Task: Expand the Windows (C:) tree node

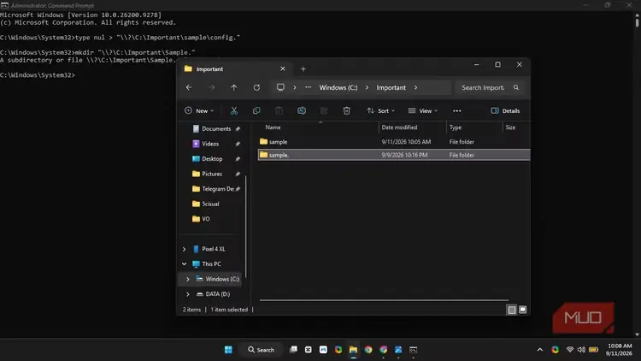Action: [x=188, y=279]
